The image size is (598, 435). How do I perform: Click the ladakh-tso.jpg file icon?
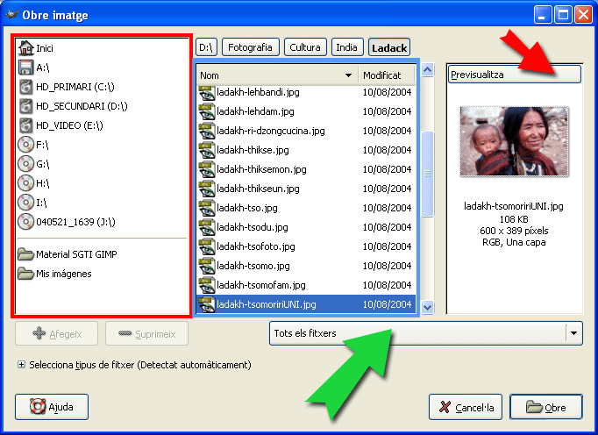pyautogui.click(x=207, y=208)
